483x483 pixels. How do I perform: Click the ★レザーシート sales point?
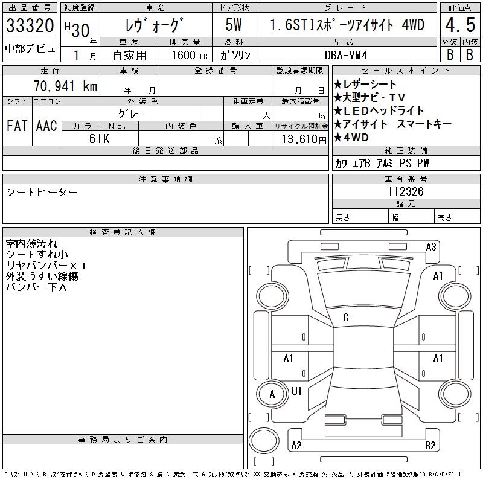click(x=365, y=85)
